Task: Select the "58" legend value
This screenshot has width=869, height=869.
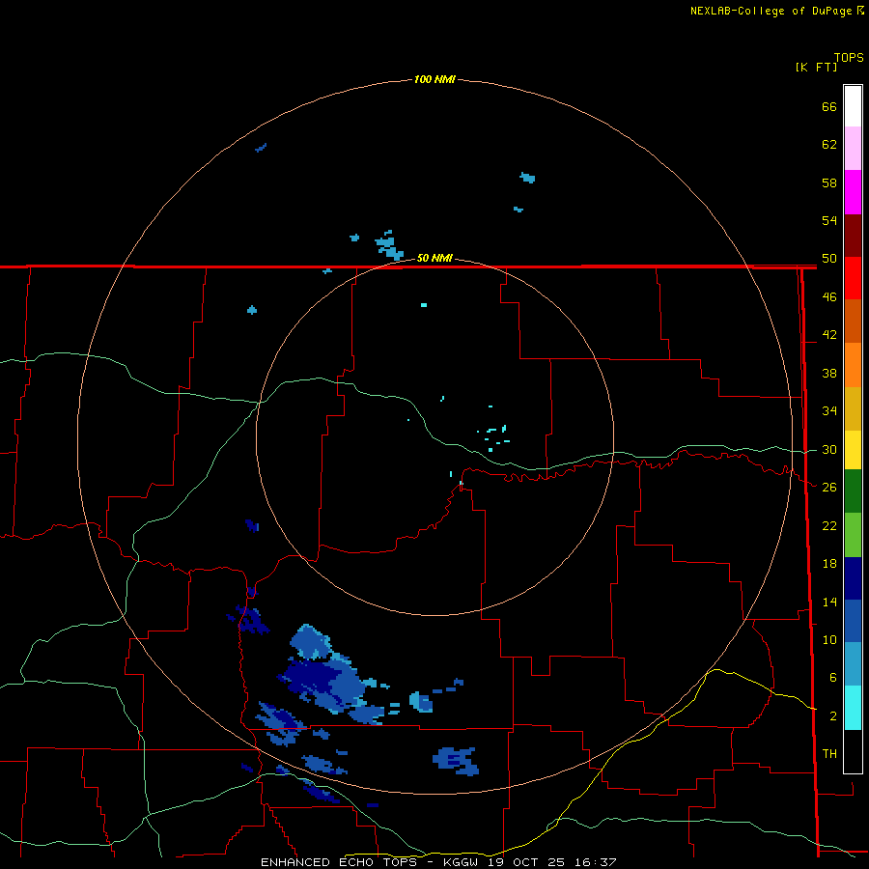Action: coord(829,182)
